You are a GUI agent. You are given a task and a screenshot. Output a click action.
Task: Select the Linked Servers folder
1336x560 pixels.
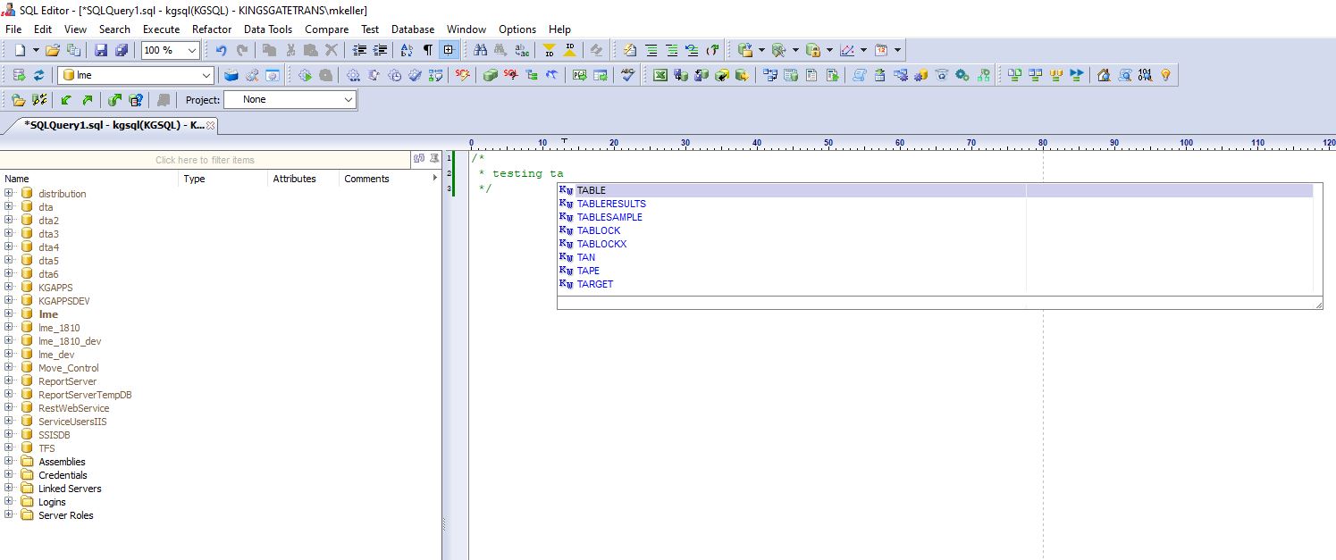(70, 489)
